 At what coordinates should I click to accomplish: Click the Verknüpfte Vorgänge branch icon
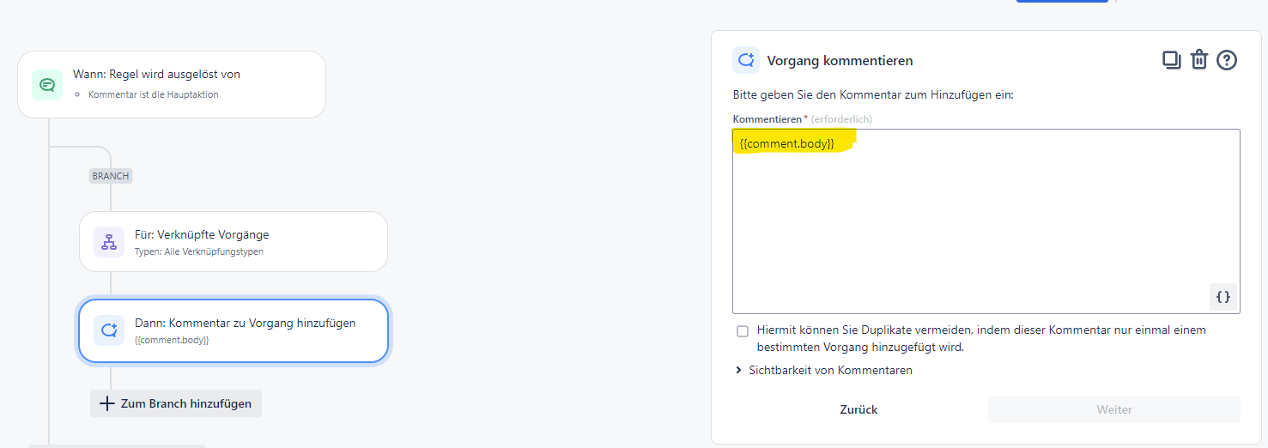click(x=109, y=242)
